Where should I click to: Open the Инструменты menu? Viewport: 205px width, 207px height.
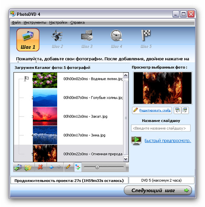pos(35,23)
